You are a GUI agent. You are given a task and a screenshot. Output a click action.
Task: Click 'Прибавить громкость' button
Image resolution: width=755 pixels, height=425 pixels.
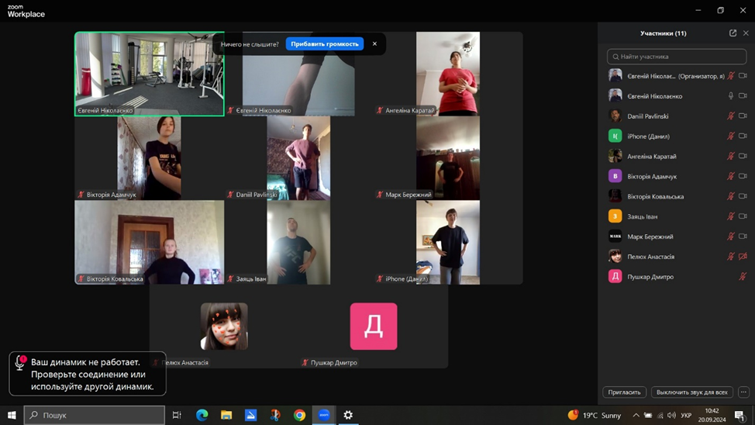(325, 44)
